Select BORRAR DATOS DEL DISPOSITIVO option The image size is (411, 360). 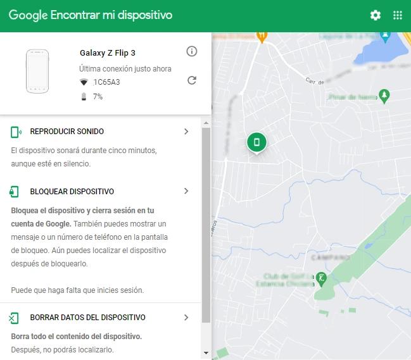pos(87,318)
